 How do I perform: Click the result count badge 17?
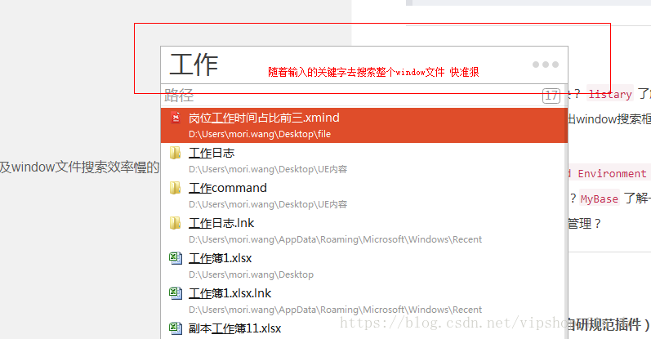click(551, 96)
